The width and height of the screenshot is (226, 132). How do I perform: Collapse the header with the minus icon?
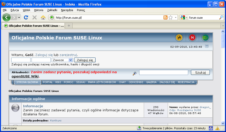tap(207, 46)
